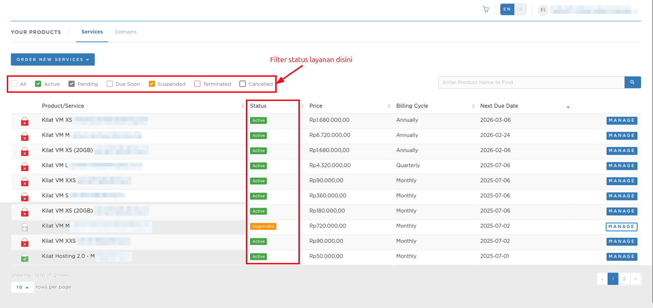Go to page 2 of results
This screenshot has width=653, height=308.
pyautogui.click(x=624, y=279)
